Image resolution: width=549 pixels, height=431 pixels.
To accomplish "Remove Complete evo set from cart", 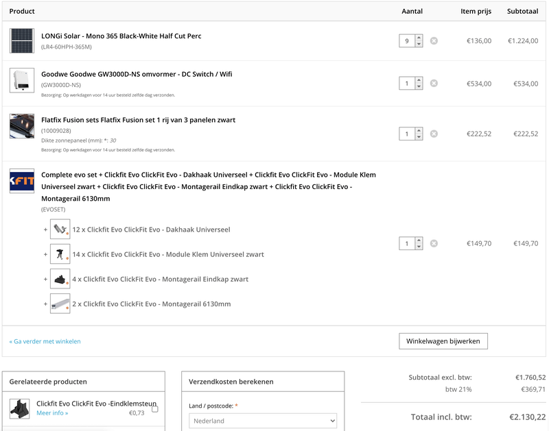I will point(434,243).
